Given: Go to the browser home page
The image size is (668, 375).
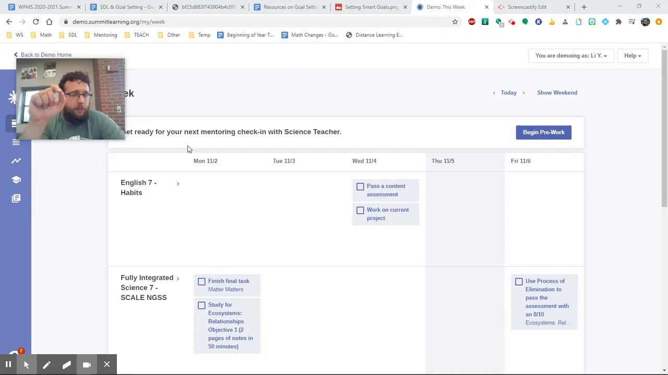Looking at the screenshot, I should (49, 22).
